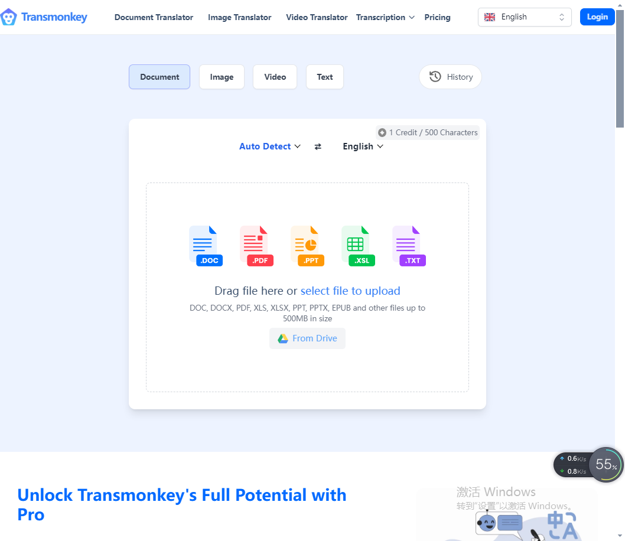Open the network speed monitor widget
This screenshot has height=541, width=625.
(x=572, y=465)
